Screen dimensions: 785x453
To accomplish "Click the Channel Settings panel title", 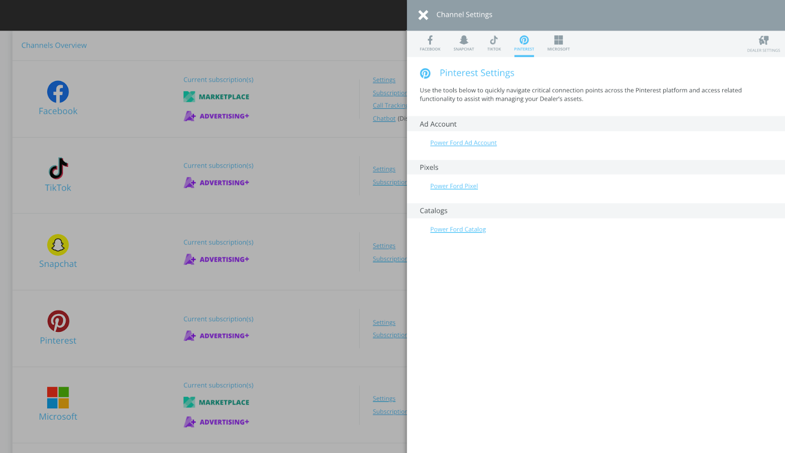I will click(464, 15).
